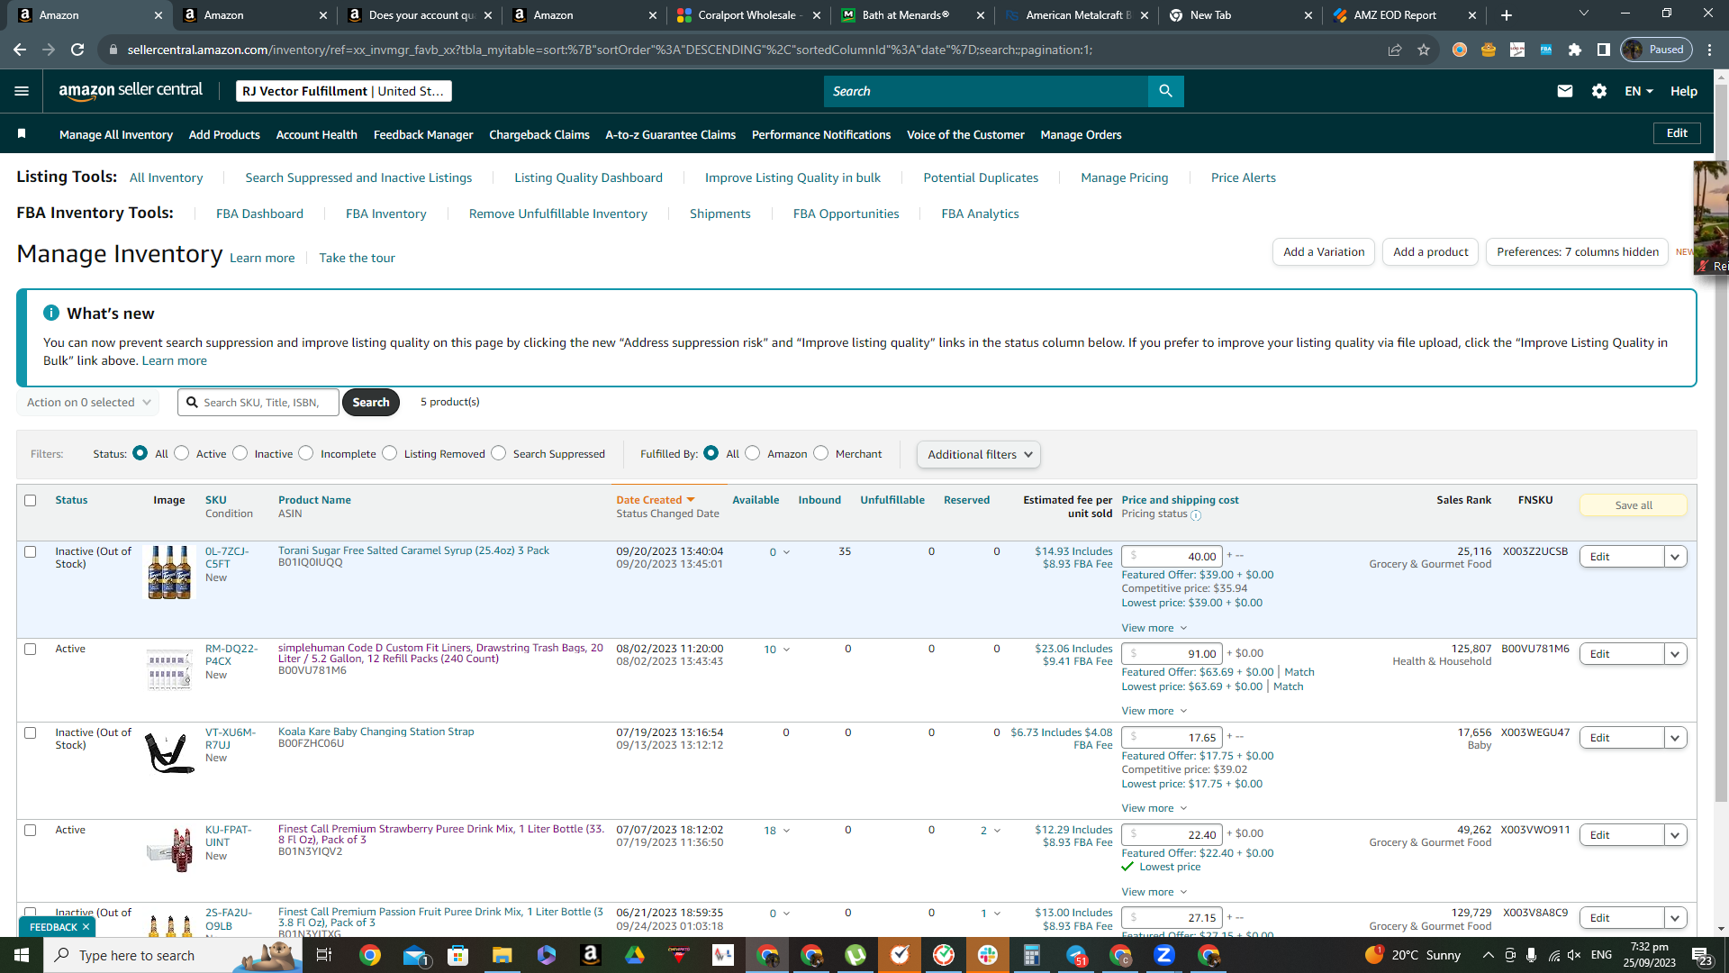This screenshot has height=973, width=1729.
Task: Click the bookmark flag icon in nav bar
Action: [x=22, y=134]
